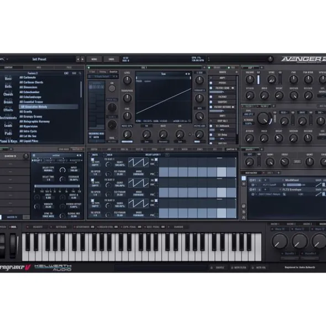Toggle the FX SLOT 2 enable checkbox
The image size is (326, 326).
[x=92, y=180]
